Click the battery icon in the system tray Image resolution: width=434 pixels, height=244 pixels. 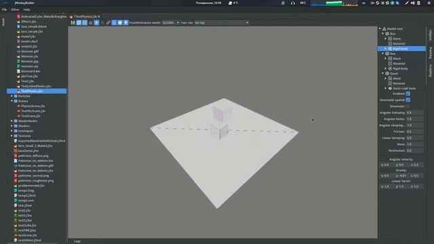(x=418, y=3)
